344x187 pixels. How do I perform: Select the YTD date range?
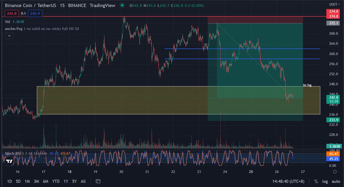(x=56, y=181)
